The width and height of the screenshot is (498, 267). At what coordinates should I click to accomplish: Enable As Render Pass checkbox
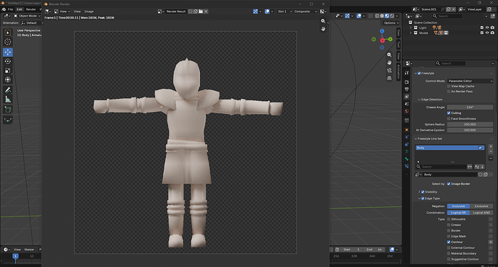449,92
